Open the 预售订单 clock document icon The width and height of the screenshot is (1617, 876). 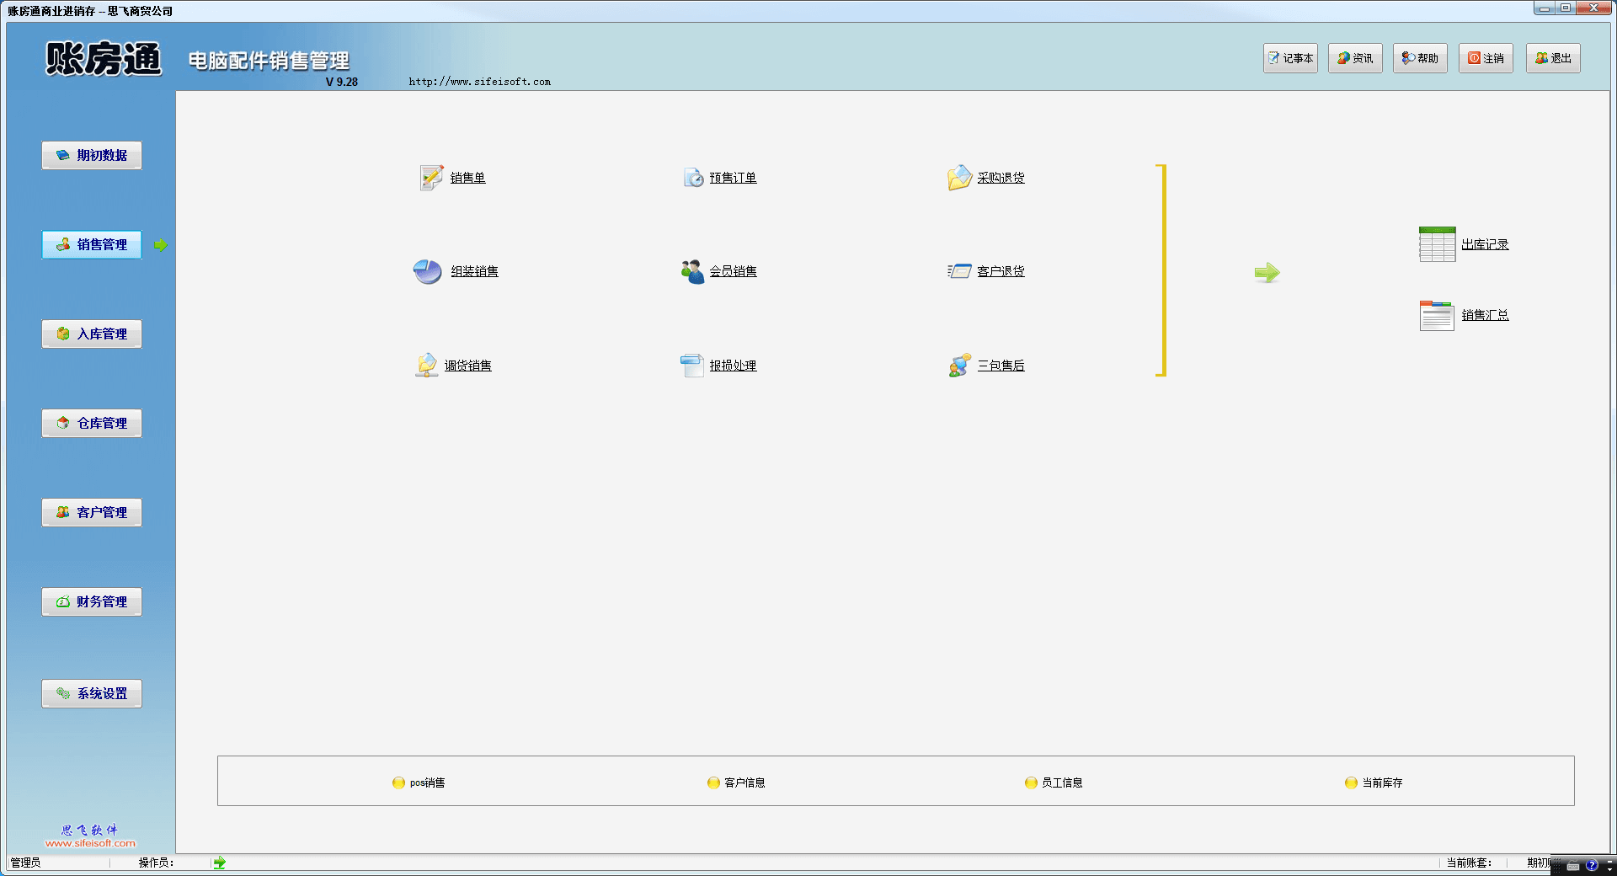point(693,178)
